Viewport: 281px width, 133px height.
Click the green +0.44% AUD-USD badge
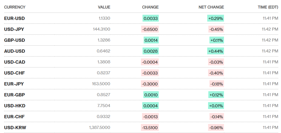click(x=216, y=51)
